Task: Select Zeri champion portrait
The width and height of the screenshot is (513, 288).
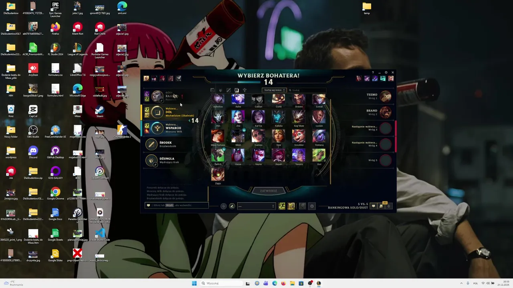Action: pos(319,156)
